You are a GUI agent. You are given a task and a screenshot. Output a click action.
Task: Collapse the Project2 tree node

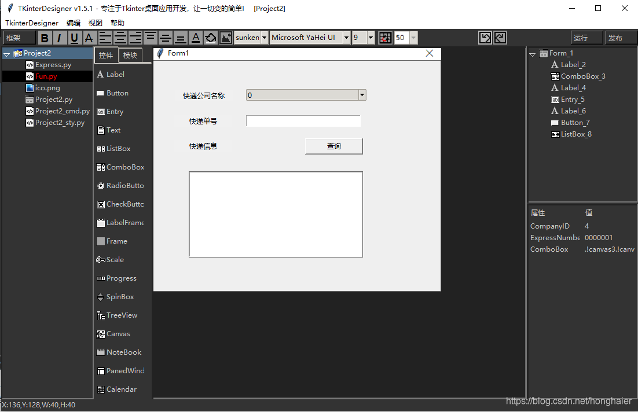7,54
